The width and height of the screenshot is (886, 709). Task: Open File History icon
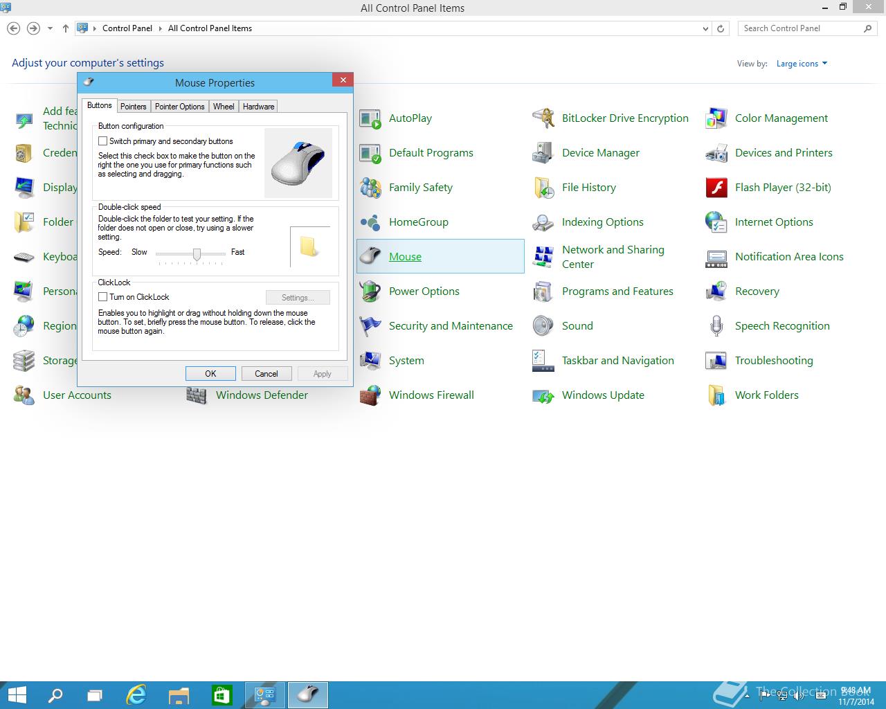point(543,188)
